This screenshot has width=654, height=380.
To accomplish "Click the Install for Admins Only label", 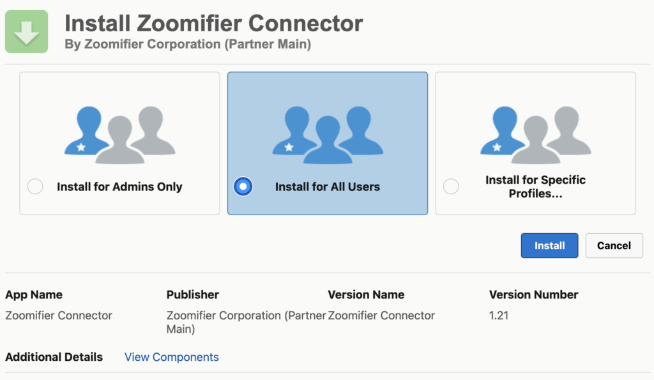I will [119, 186].
